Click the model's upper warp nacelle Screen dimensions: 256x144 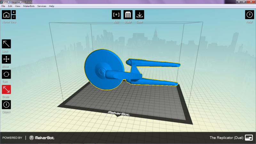[154, 63]
